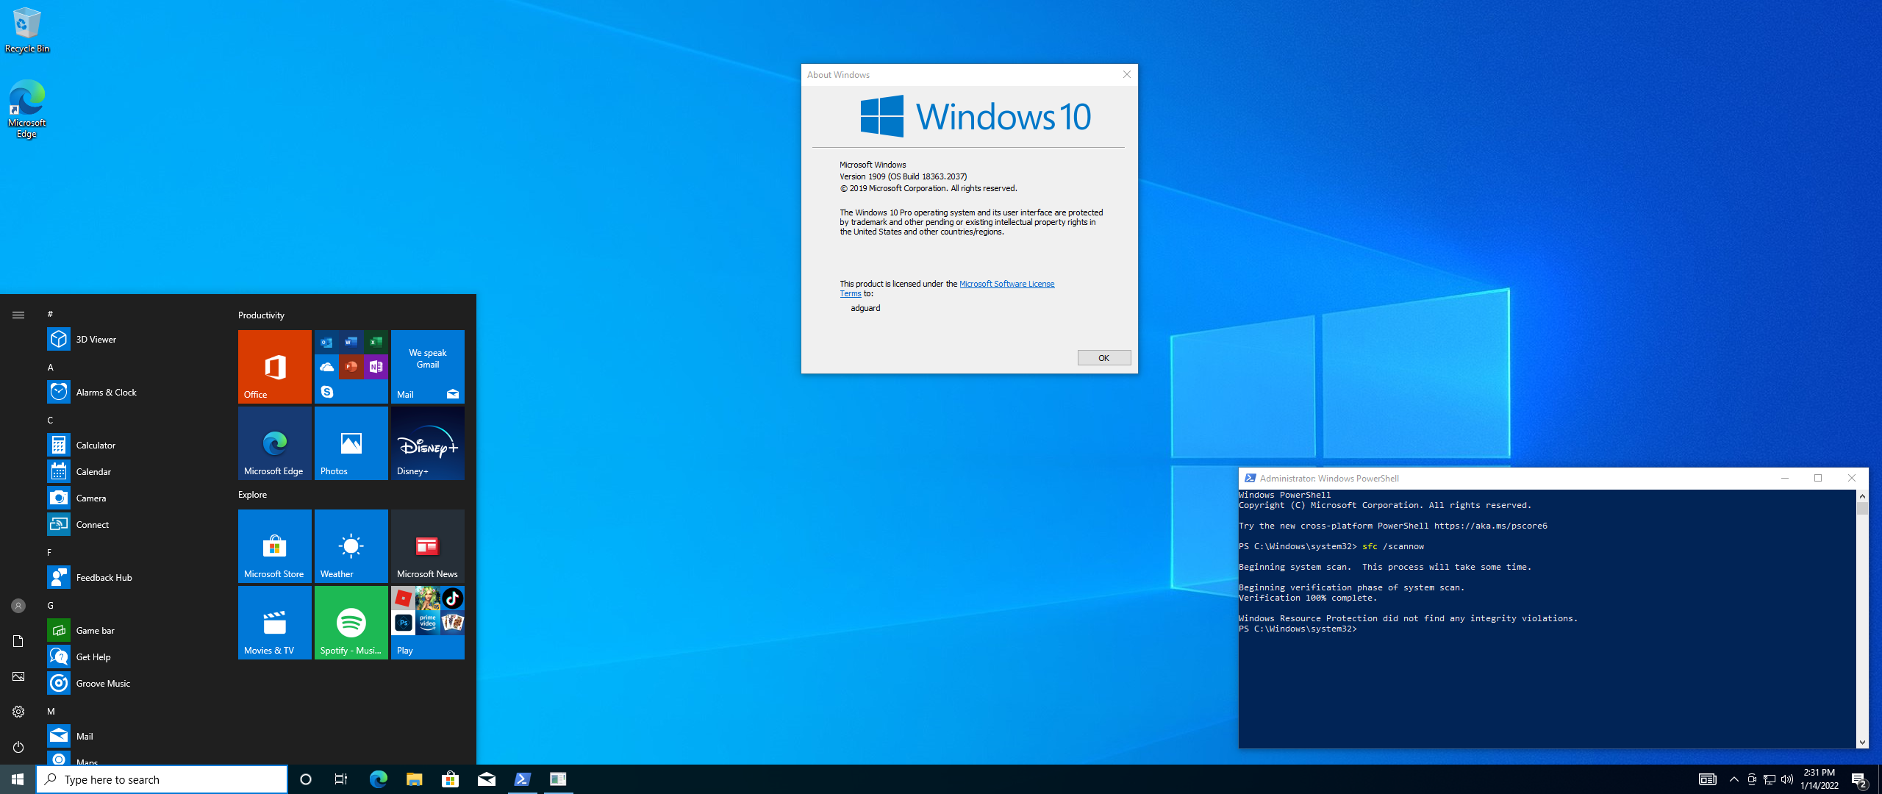Switch to PowerShell taskbar button
Viewport: 1882px width, 794px height.
(523, 779)
